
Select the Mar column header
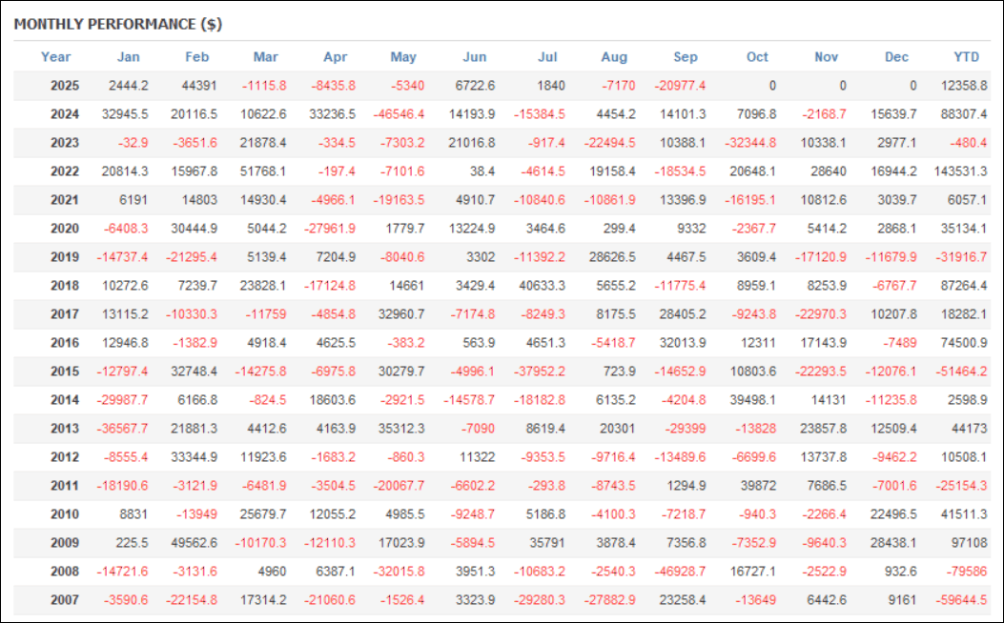tap(266, 57)
